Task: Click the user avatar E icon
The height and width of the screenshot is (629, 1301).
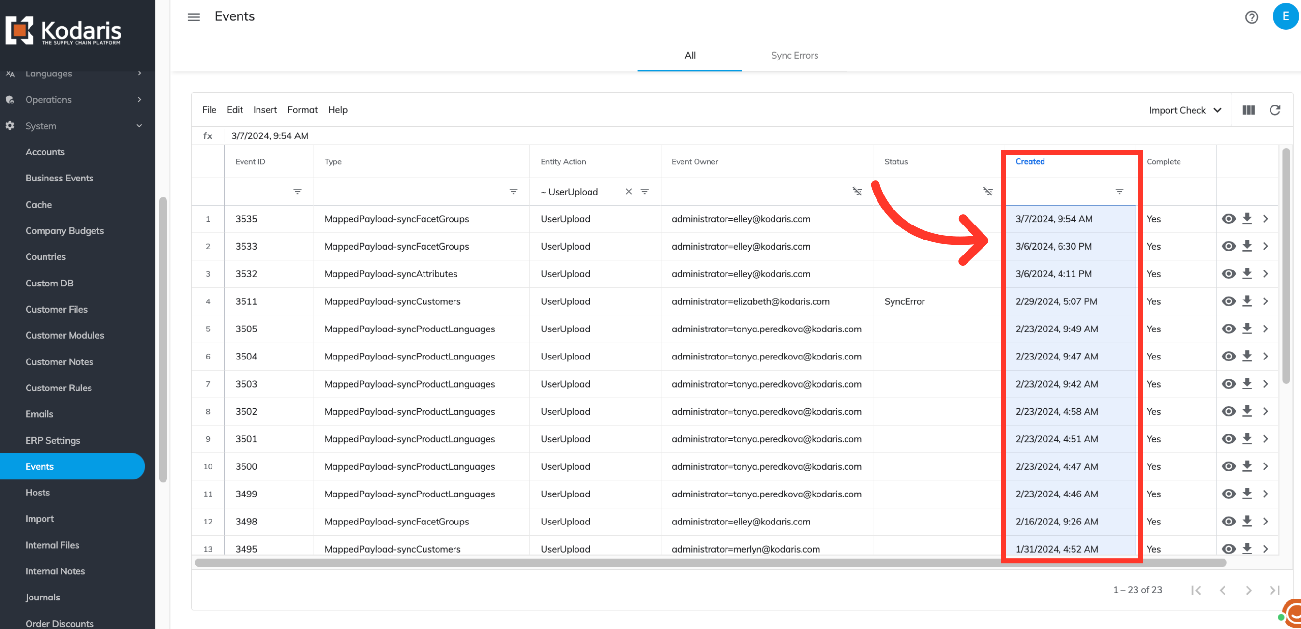Action: (x=1285, y=16)
